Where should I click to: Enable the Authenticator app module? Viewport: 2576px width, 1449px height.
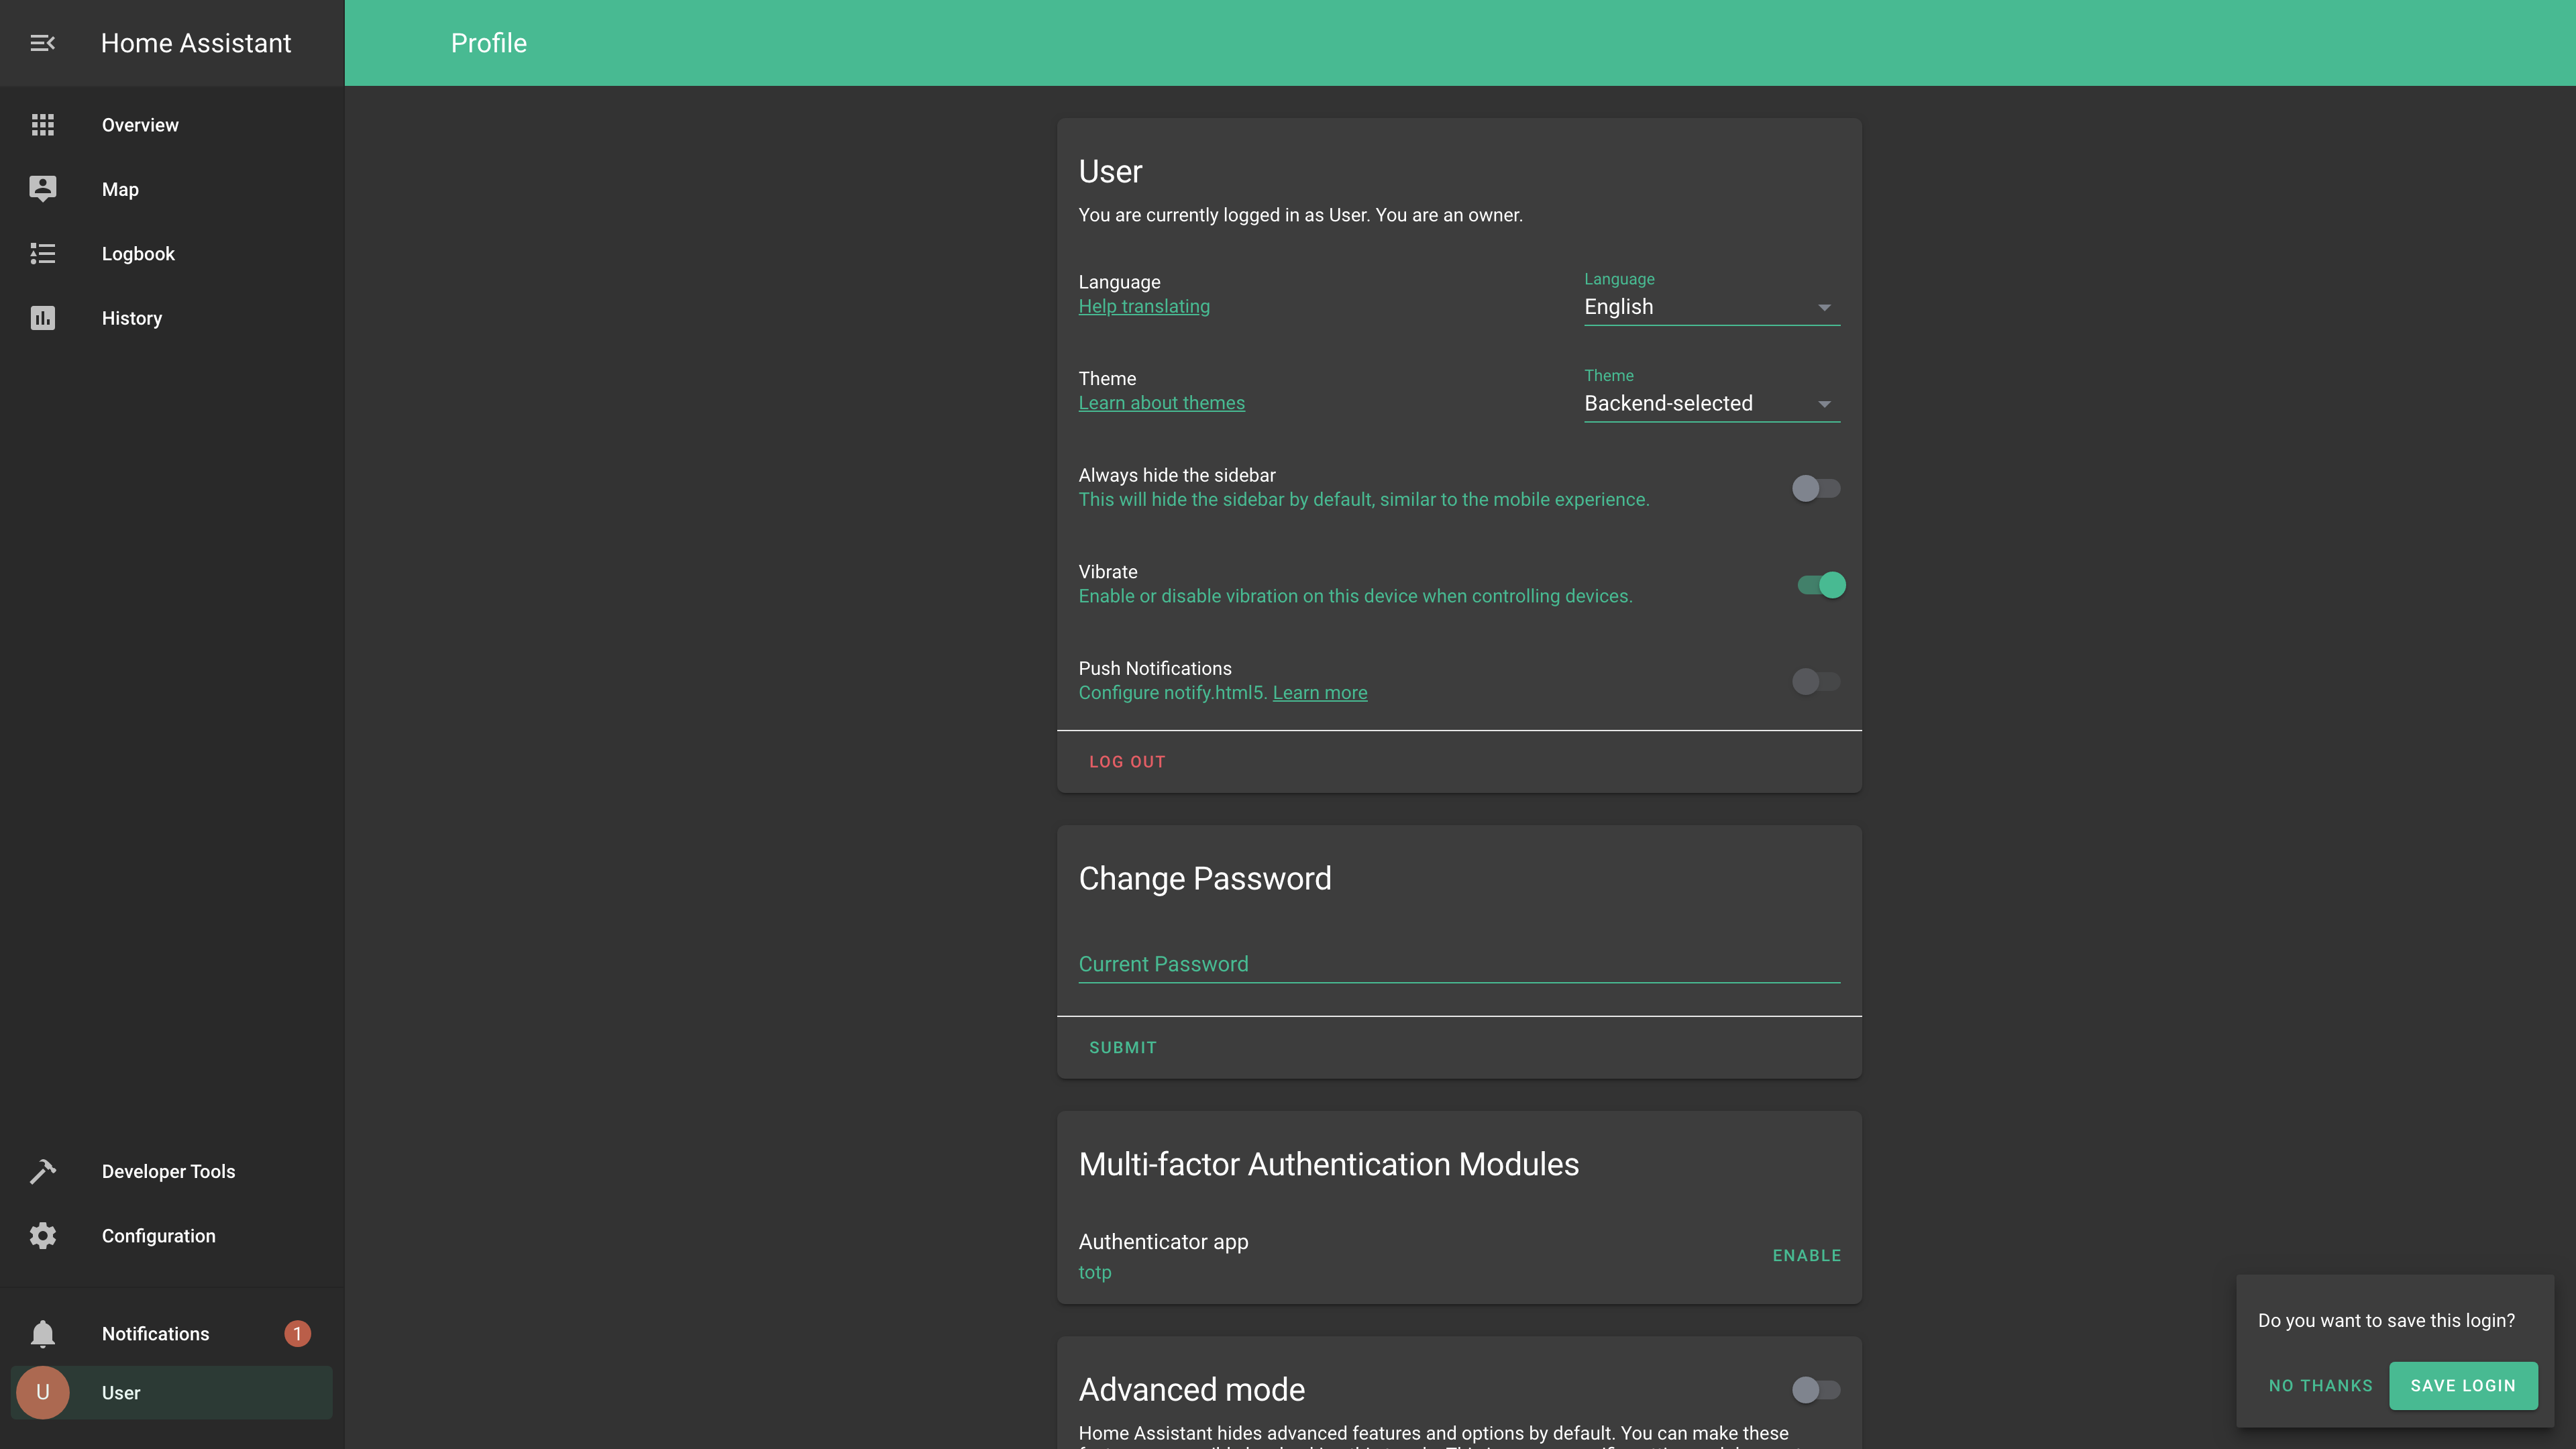coord(1806,1255)
